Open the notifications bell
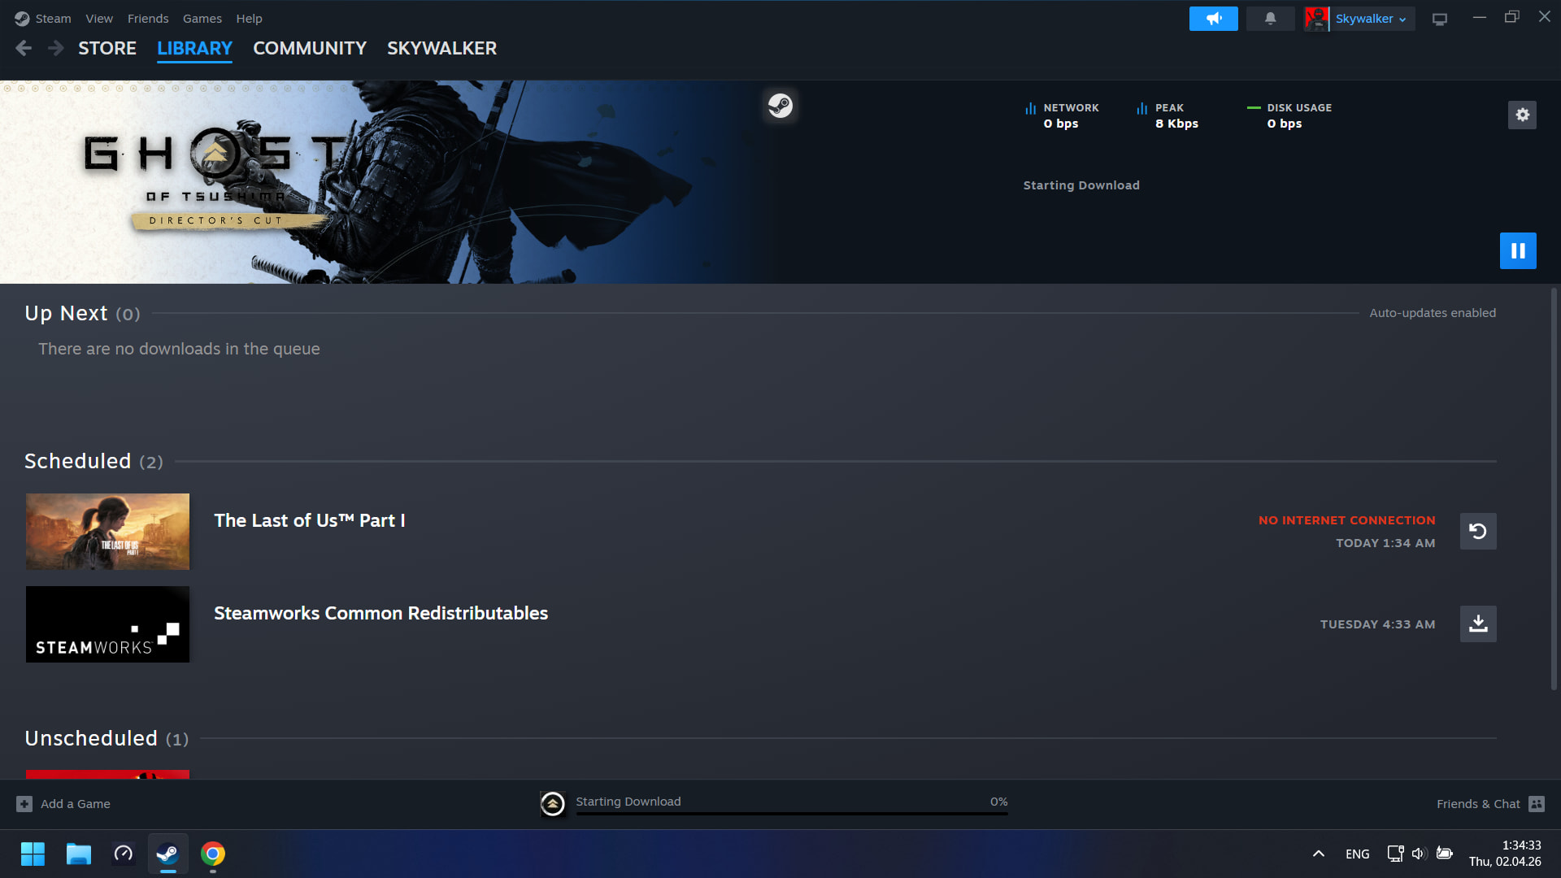 coord(1270,18)
